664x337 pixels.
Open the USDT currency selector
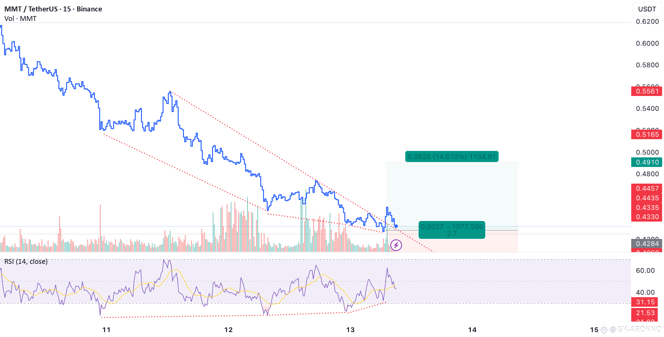647,9
